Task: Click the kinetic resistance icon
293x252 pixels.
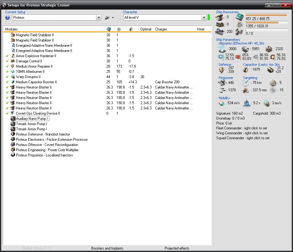Action: 255,57
